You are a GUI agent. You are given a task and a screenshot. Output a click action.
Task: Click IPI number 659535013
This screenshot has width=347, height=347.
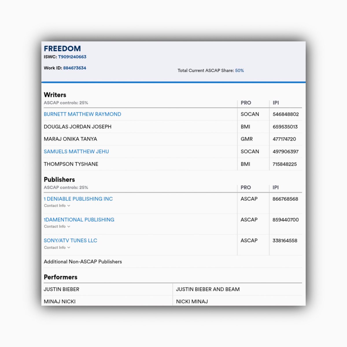click(285, 127)
